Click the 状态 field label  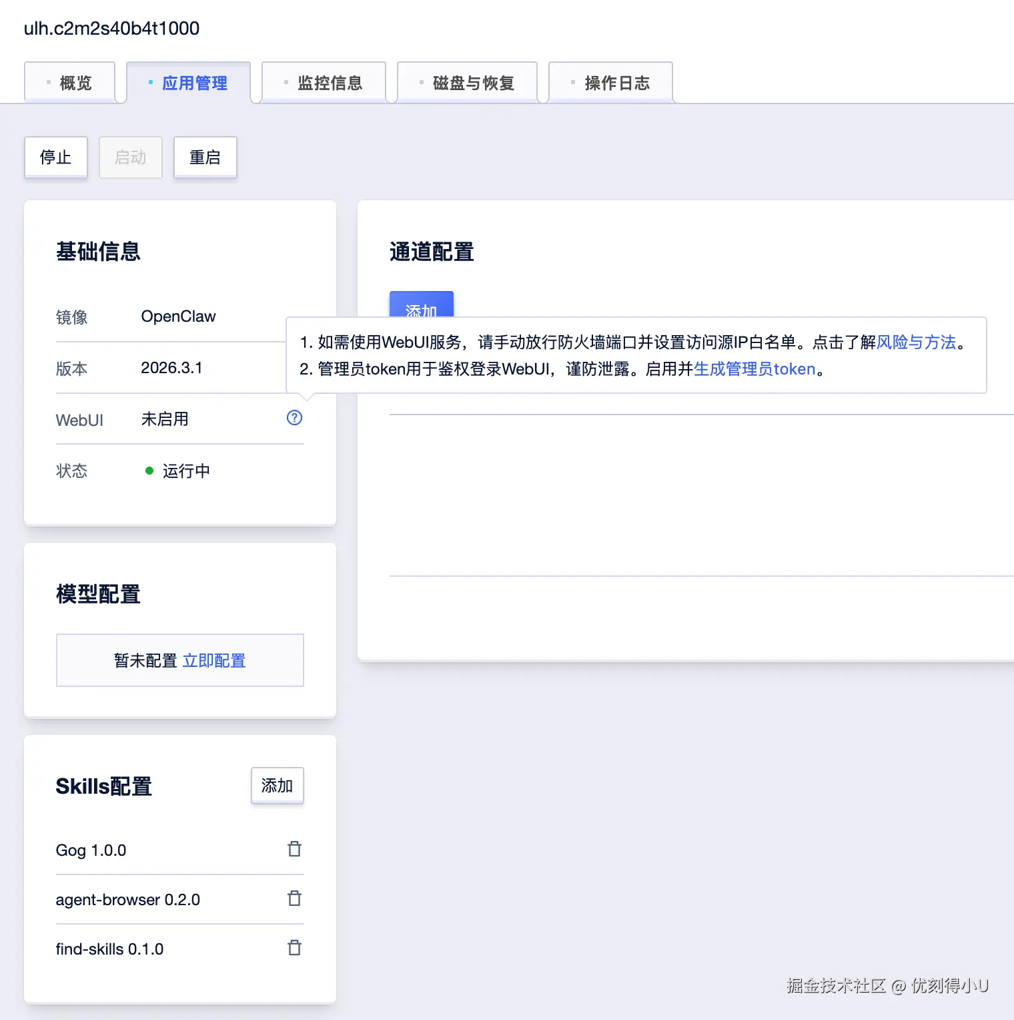pos(72,471)
